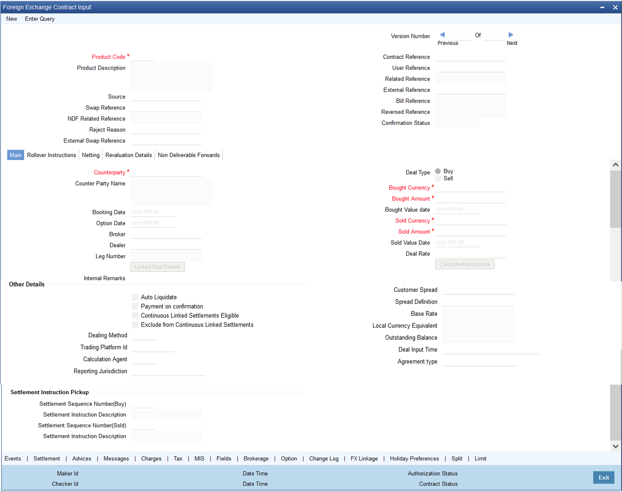The height and width of the screenshot is (492, 622).
Task: Minimize the Foreign Exchange Contract window
Action: (x=602, y=7)
